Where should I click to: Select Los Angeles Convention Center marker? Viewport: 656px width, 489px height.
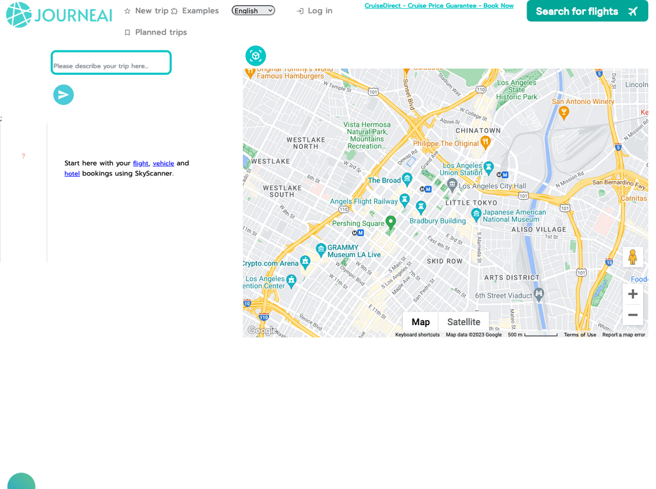coord(291,281)
